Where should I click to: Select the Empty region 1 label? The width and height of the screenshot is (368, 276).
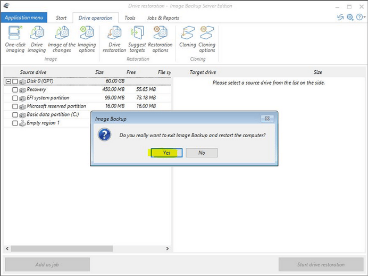coord(43,123)
